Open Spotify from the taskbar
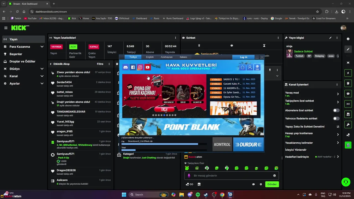 (x=198, y=195)
